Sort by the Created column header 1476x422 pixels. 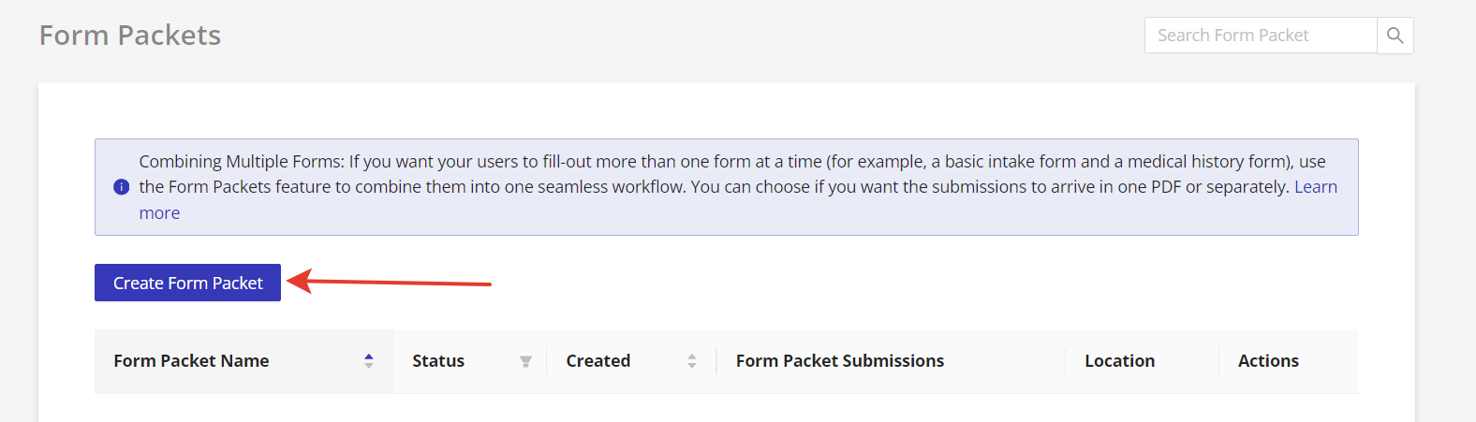click(598, 361)
